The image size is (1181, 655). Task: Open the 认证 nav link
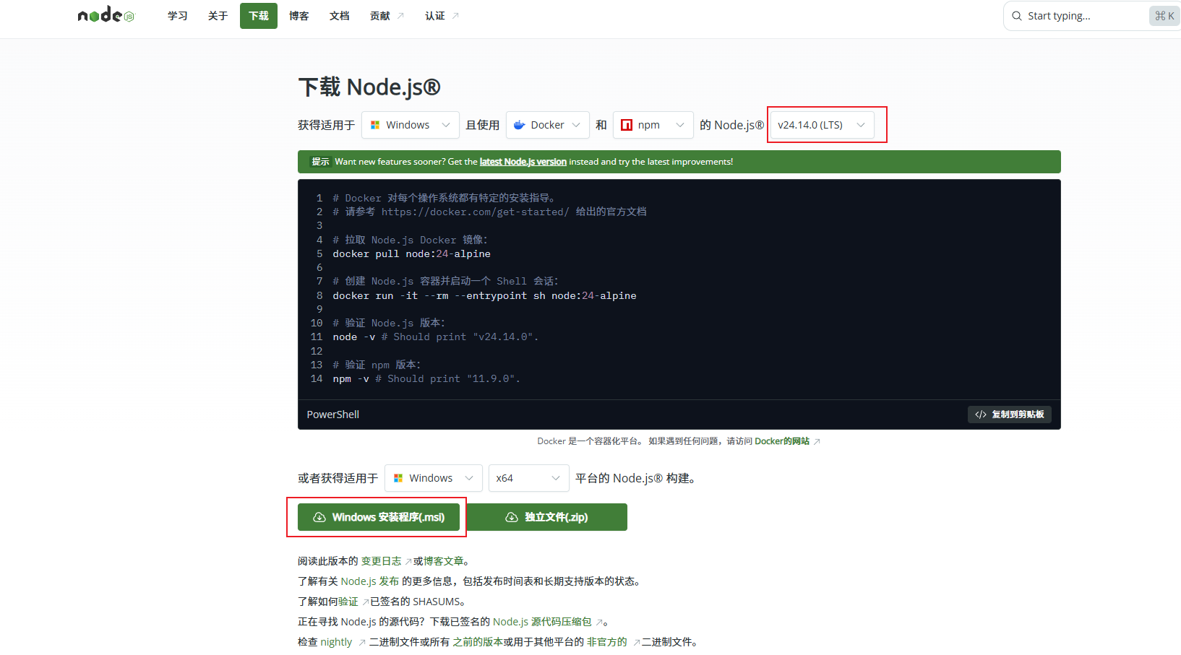442,16
